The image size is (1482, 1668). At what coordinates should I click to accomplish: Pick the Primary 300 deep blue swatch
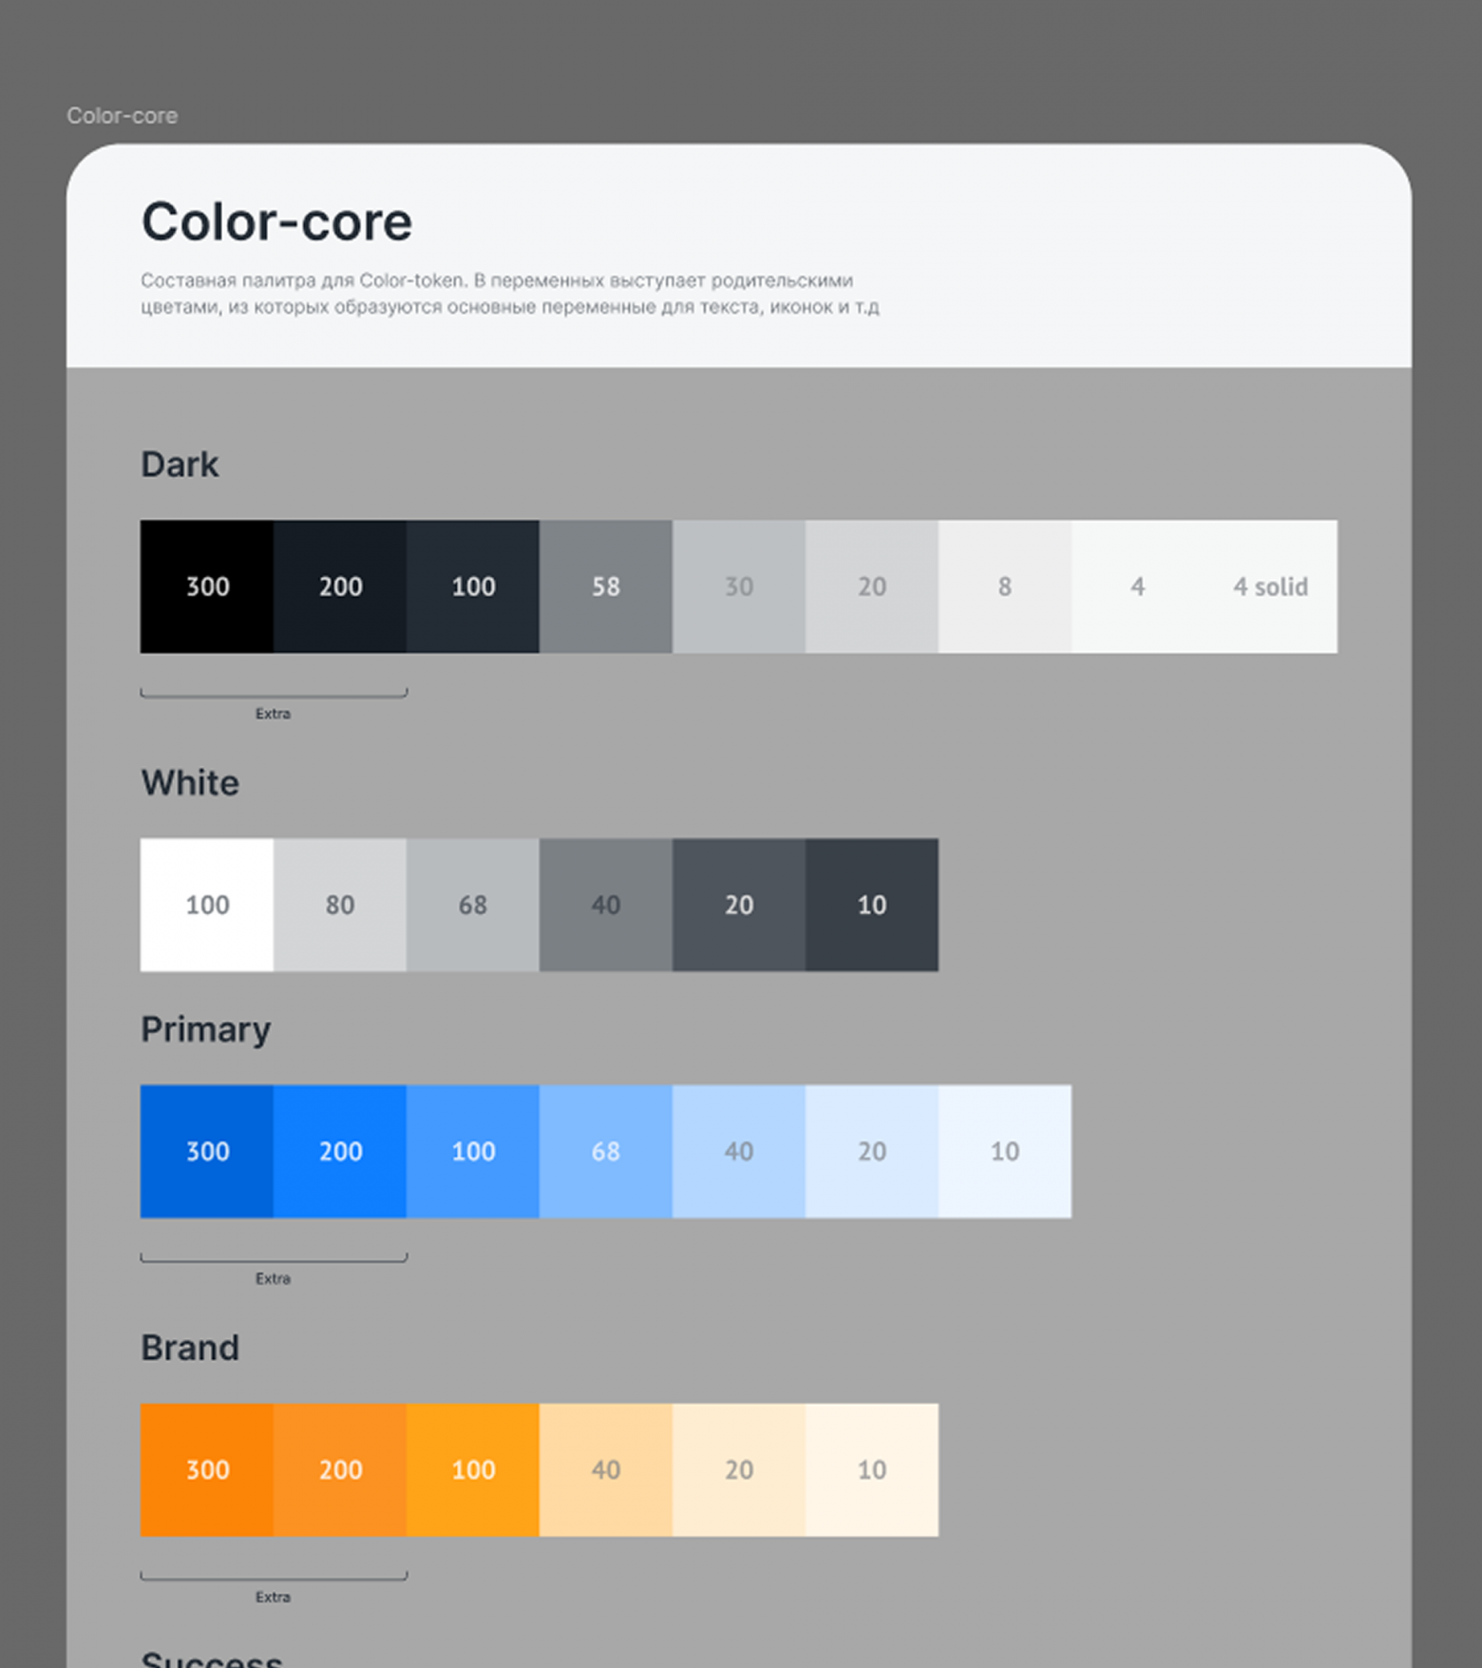point(207,1151)
